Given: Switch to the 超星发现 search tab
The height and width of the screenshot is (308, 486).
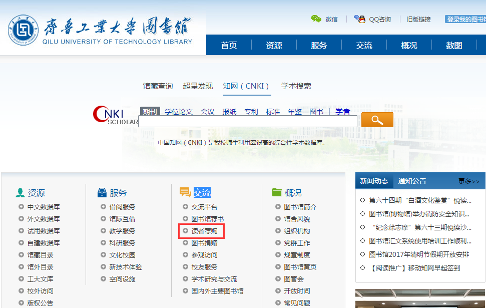Looking at the screenshot, I should point(198,86).
